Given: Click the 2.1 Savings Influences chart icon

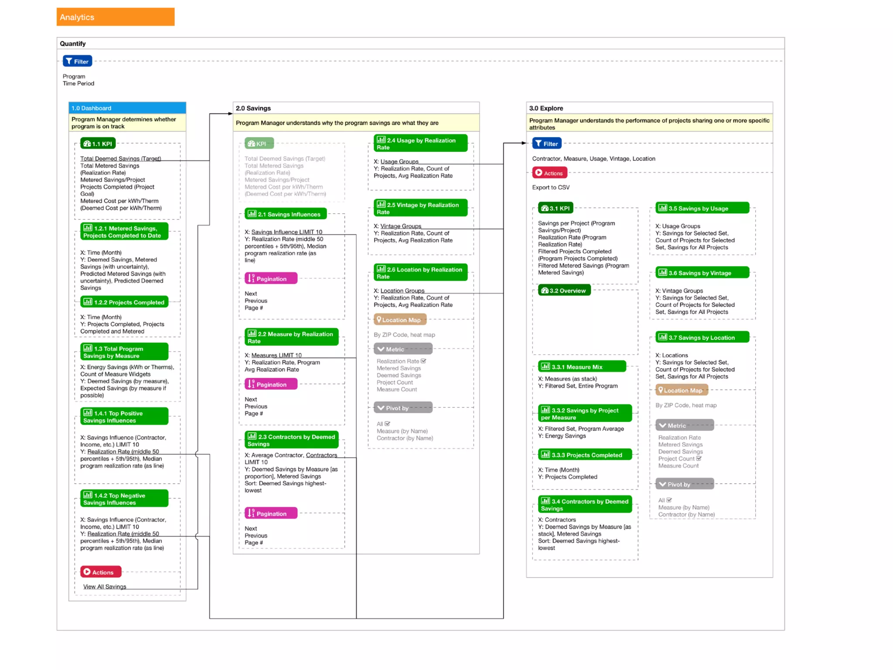Looking at the screenshot, I should tap(252, 214).
